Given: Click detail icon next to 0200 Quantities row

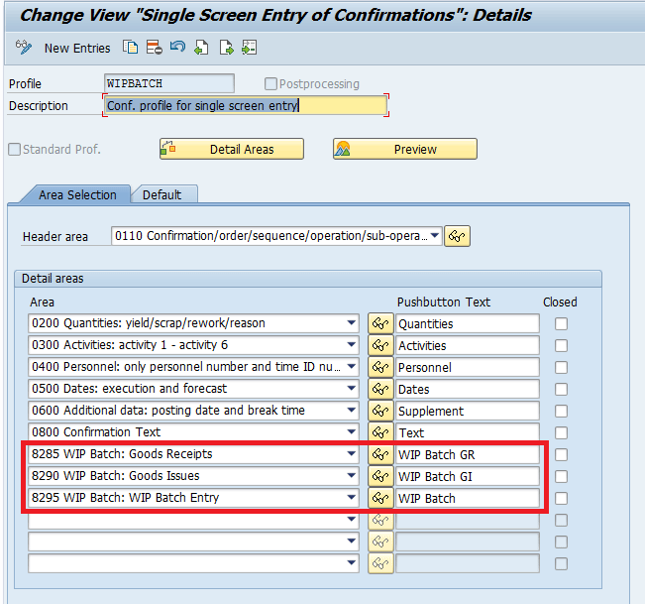Looking at the screenshot, I should [380, 323].
